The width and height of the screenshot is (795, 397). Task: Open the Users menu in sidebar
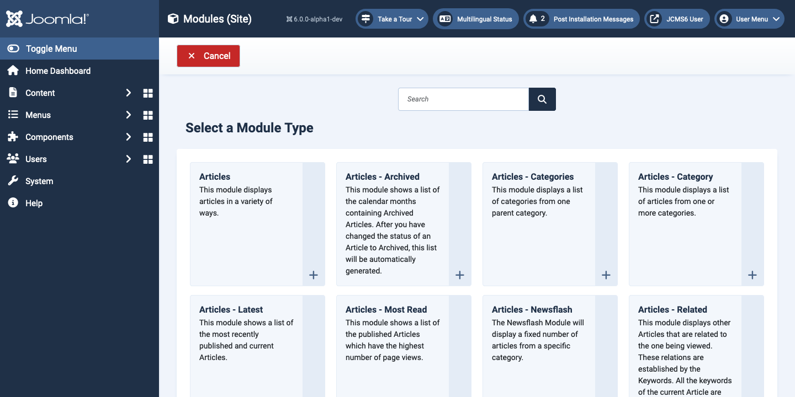[x=35, y=159]
